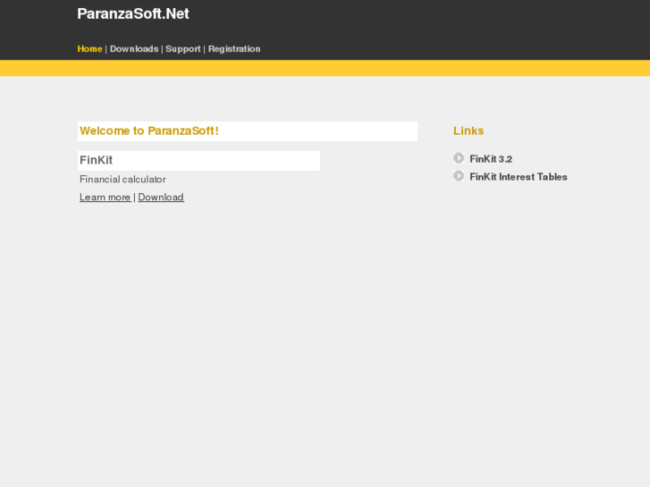This screenshot has height=487, width=650.
Task: Click the arrow bullet beside FinKit Interest Tables
Action: 459,176
